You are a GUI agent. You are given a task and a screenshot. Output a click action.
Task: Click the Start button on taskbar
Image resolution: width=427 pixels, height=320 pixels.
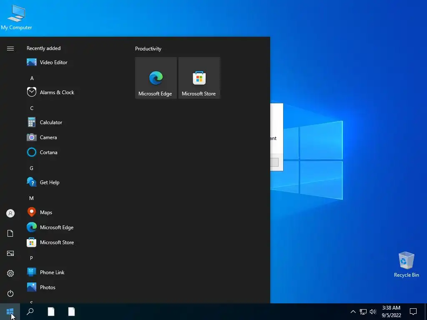click(x=10, y=312)
